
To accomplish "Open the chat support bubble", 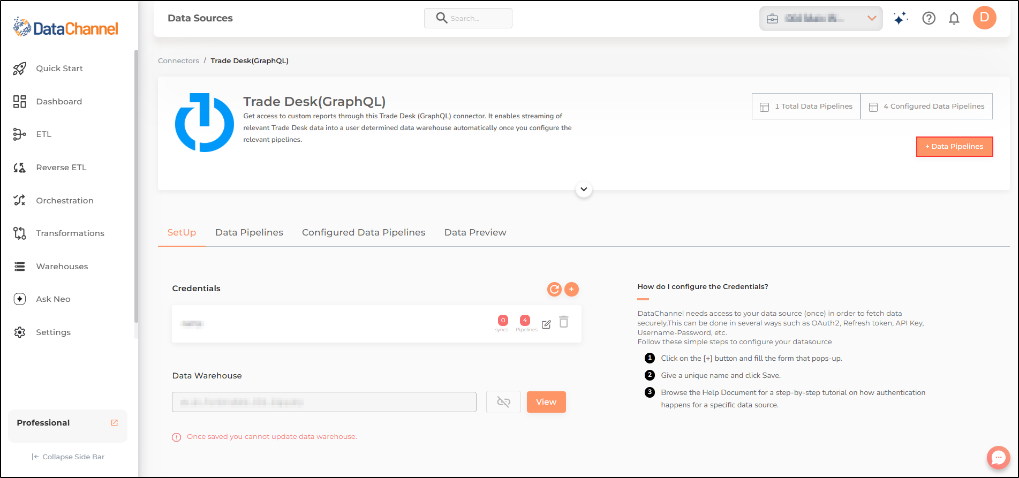I will point(999,458).
